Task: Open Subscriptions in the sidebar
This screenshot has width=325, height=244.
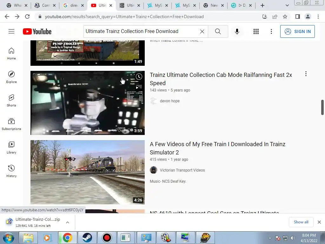Action: pyautogui.click(x=11, y=124)
